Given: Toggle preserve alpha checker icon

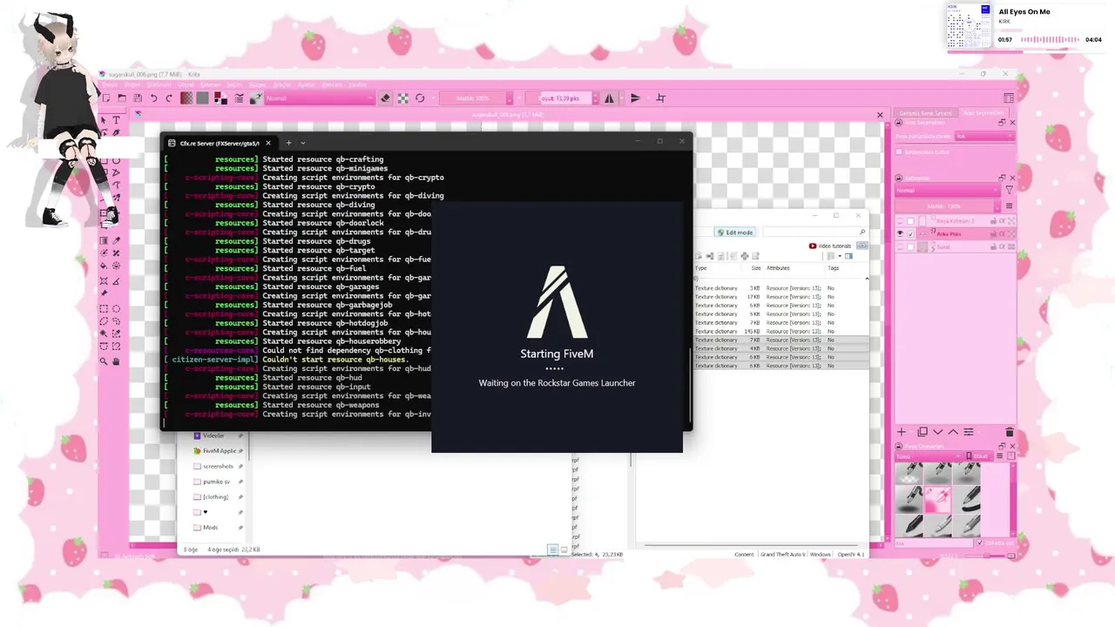Looking at the screenshot, I should pos(402,98).
